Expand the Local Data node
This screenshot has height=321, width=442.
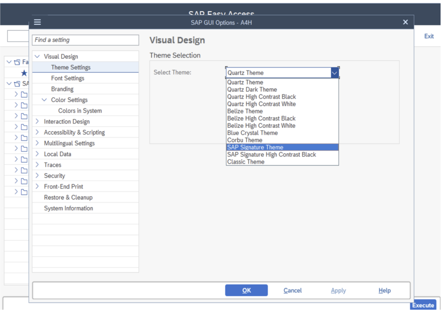coord(37,154)
